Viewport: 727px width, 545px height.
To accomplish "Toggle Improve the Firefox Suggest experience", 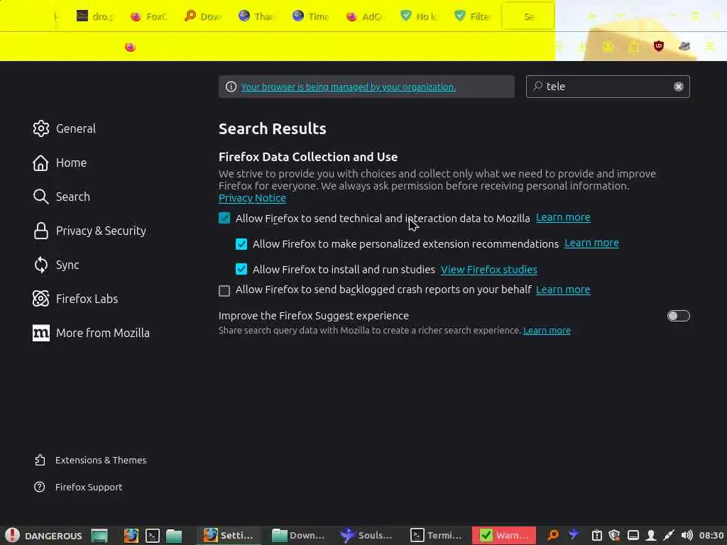I will [678, 316].
